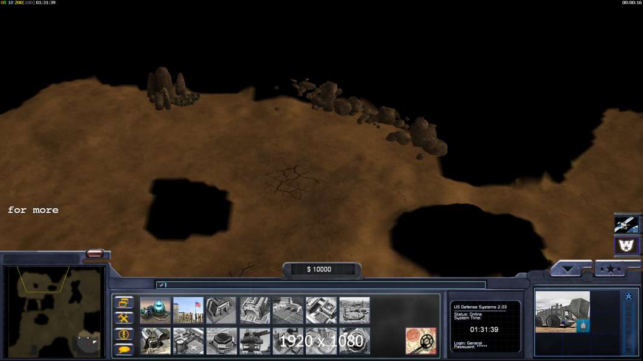Activate the Spy Satellite power shortcut
Image resolution: width=643 pixels, height=361 pixels.
coord(626,224)
